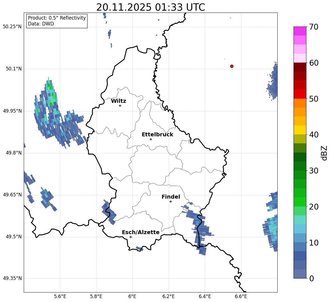Click the 6.2°E longitude label
This screenshot has height=302, width=331.
coord(169,296)
